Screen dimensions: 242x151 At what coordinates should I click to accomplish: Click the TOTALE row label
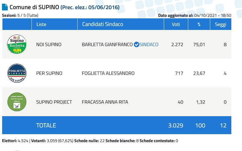pos(46,125)
